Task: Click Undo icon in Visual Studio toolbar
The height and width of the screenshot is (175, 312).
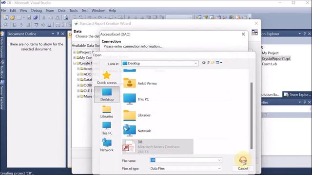Action: click(x=90, y=17)
